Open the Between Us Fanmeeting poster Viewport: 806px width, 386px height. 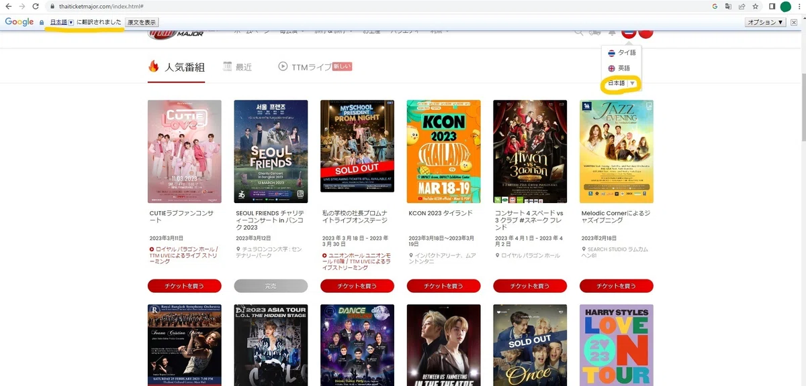tap(443, 345)
